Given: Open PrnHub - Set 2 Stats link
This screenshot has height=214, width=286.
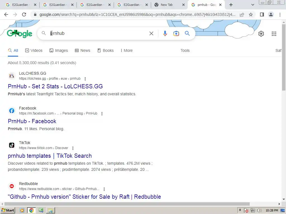Looking at the screenshot, I should coord(55,86).
